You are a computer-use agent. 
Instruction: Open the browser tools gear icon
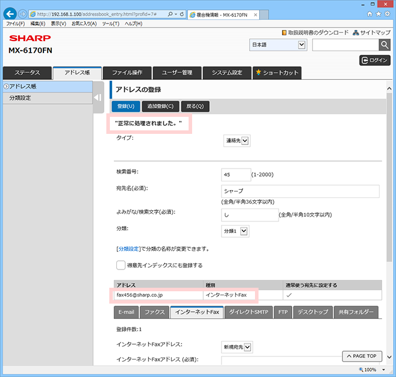pyautogui.click(x=387, y=14)
